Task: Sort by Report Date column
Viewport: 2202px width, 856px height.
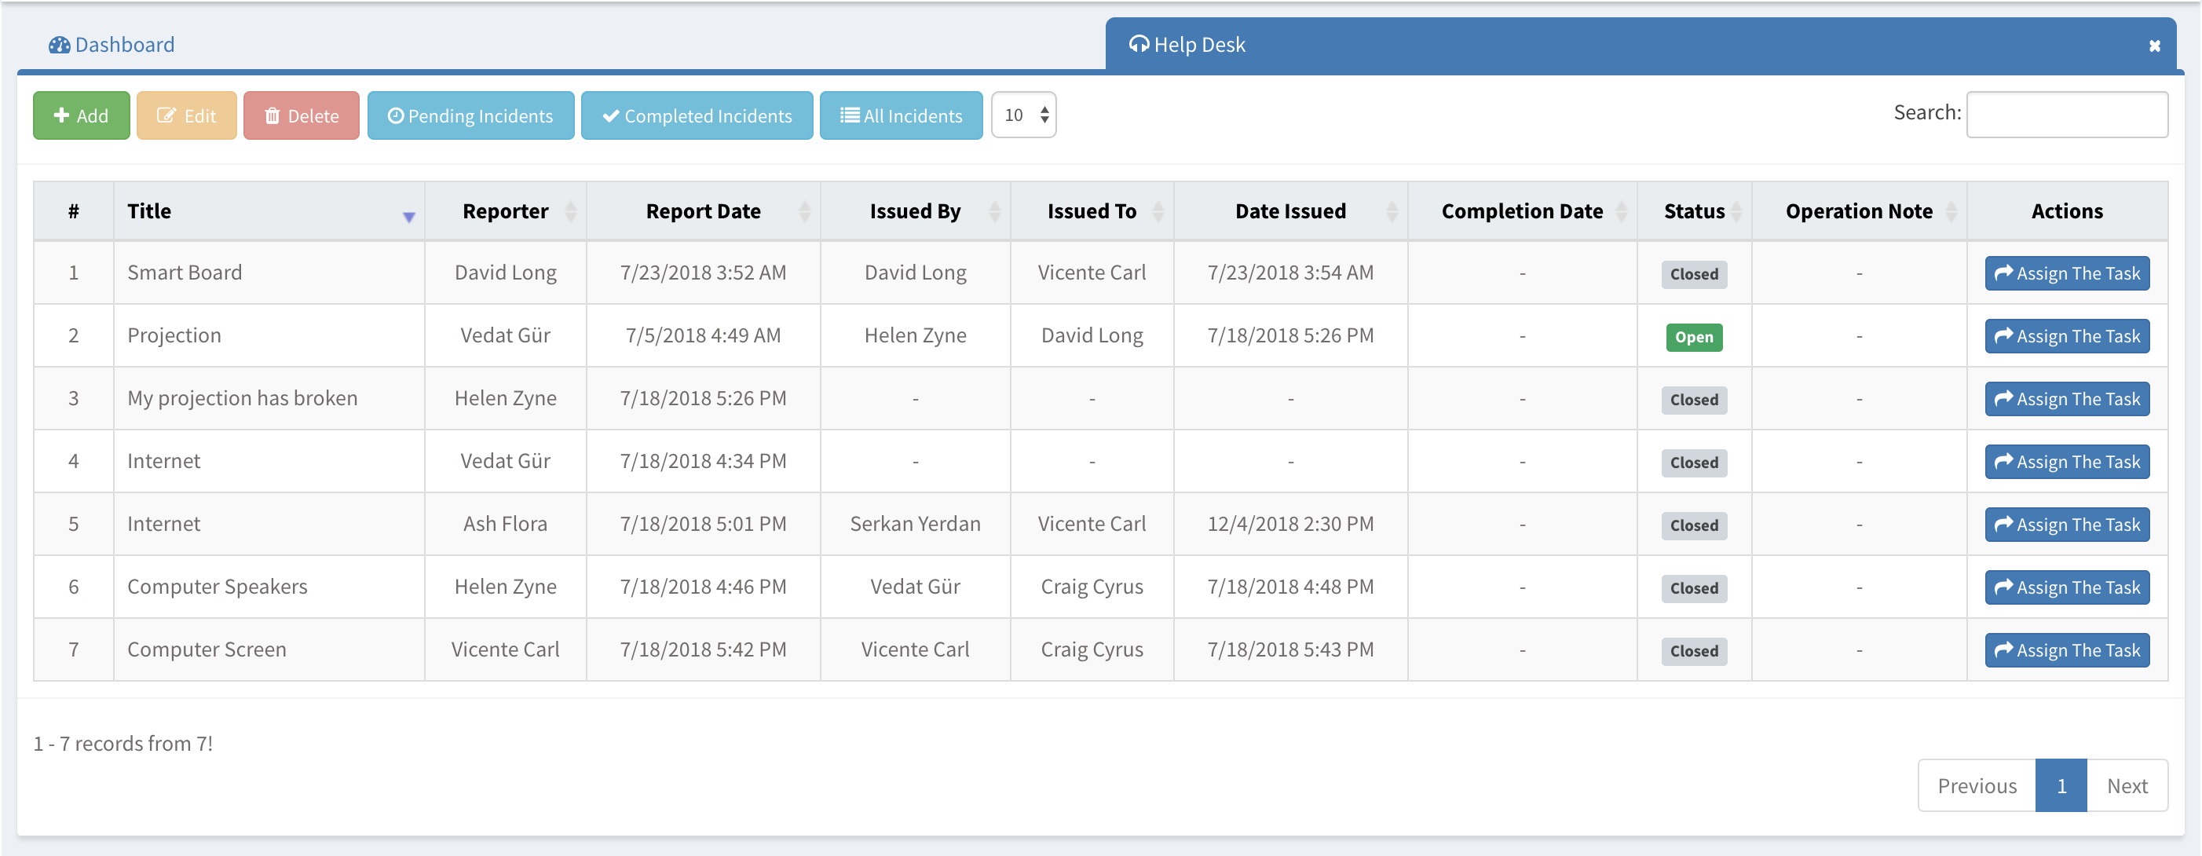Action: (x=703, y=211)
